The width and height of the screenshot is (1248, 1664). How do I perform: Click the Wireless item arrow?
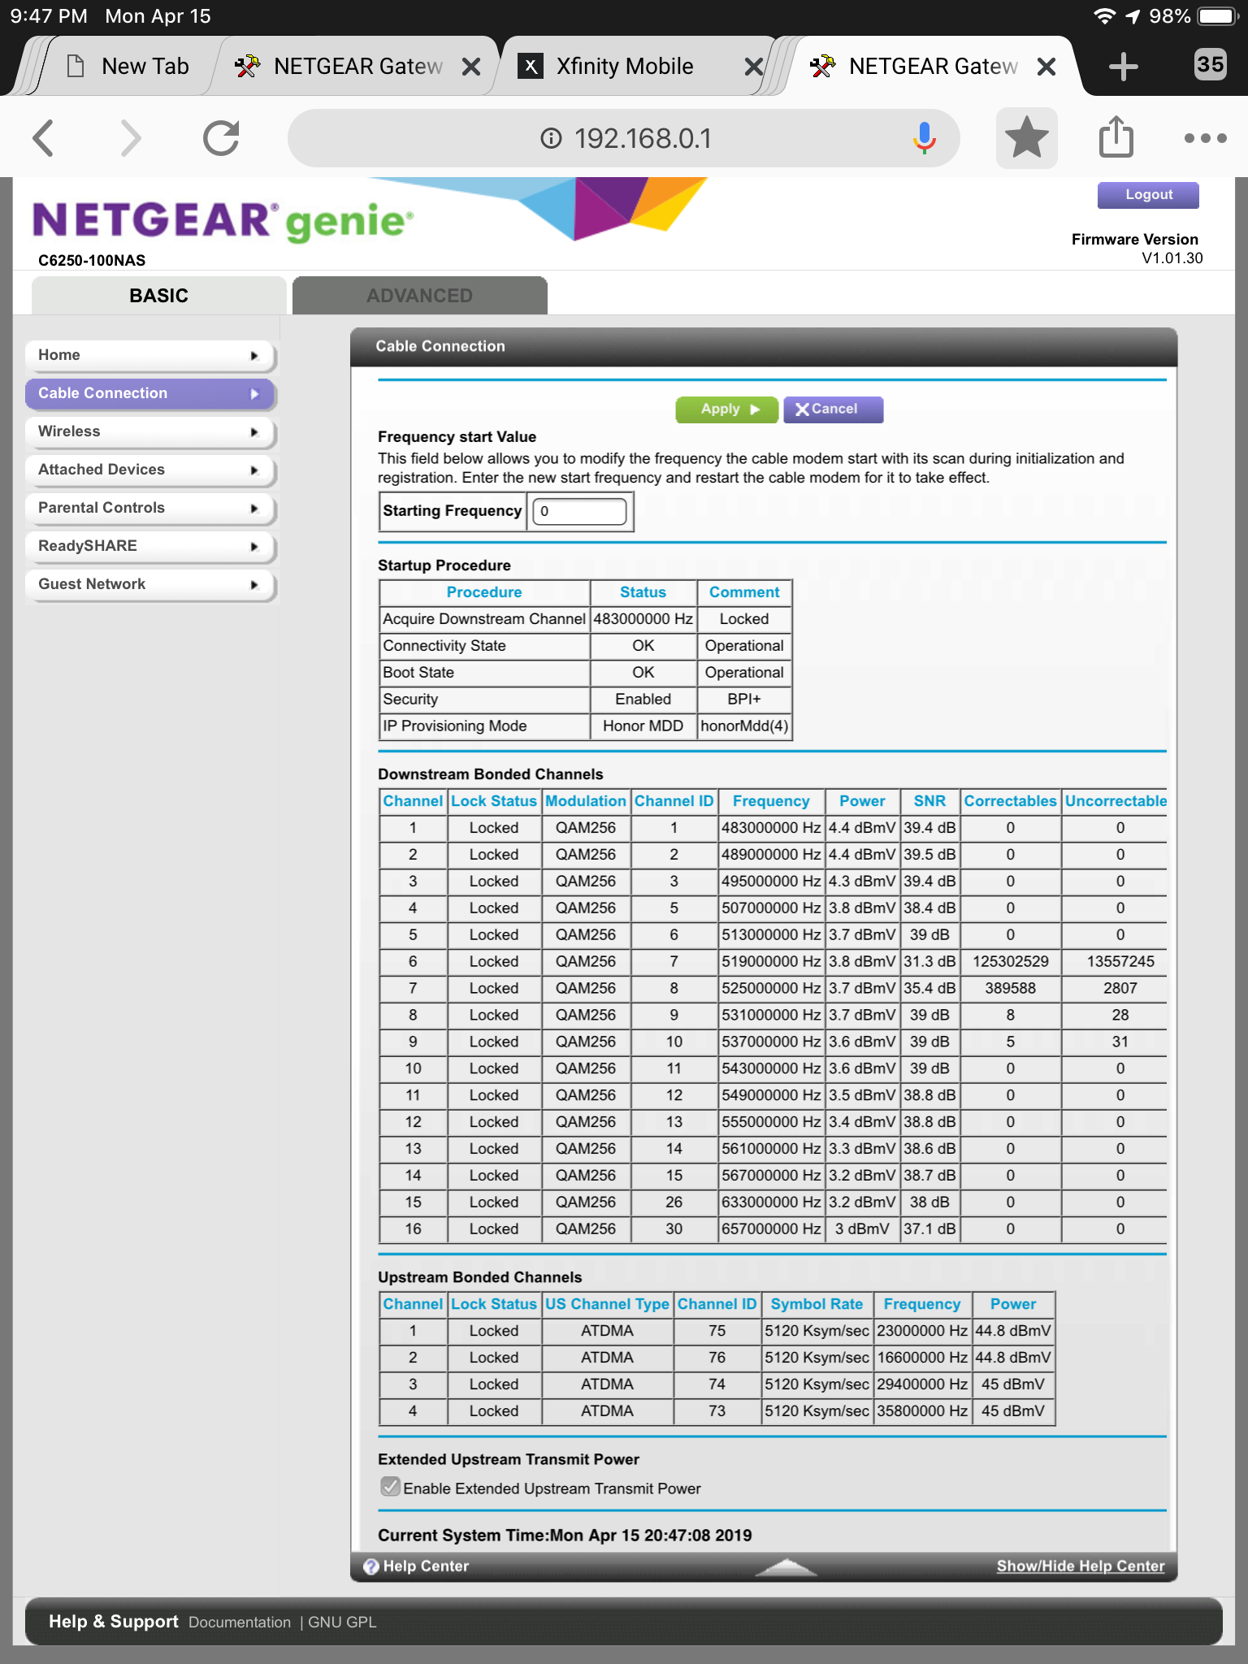click(x=254, y=431)
